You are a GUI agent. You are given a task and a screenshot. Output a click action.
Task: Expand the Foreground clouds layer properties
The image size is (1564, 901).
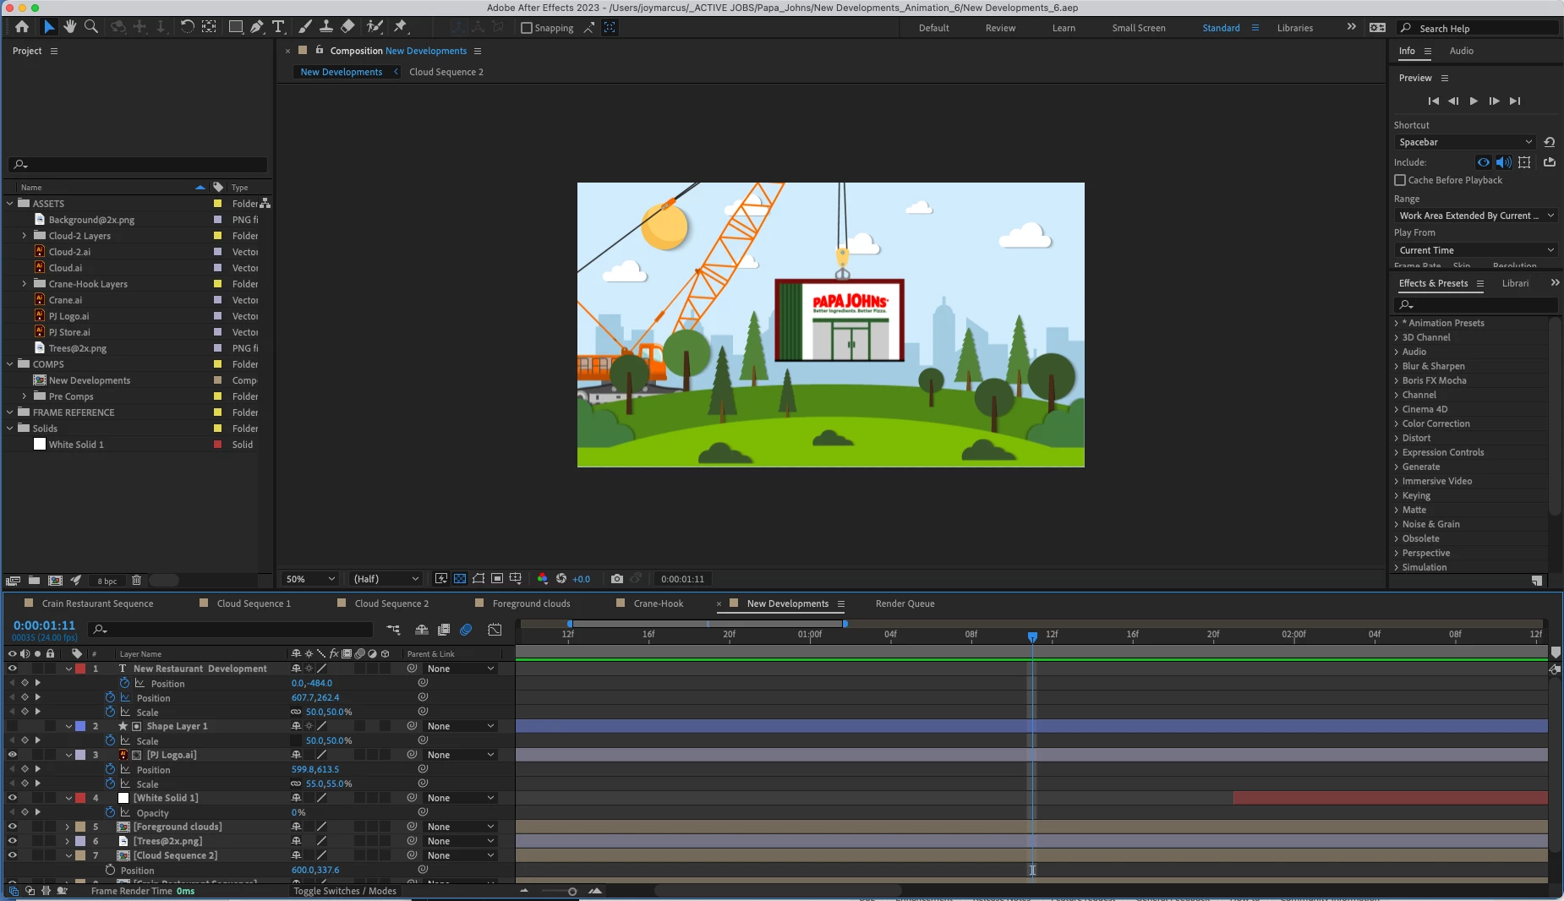click(68, 827)
